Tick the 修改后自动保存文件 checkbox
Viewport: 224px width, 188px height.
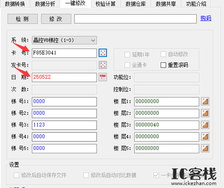coord(16,175)
